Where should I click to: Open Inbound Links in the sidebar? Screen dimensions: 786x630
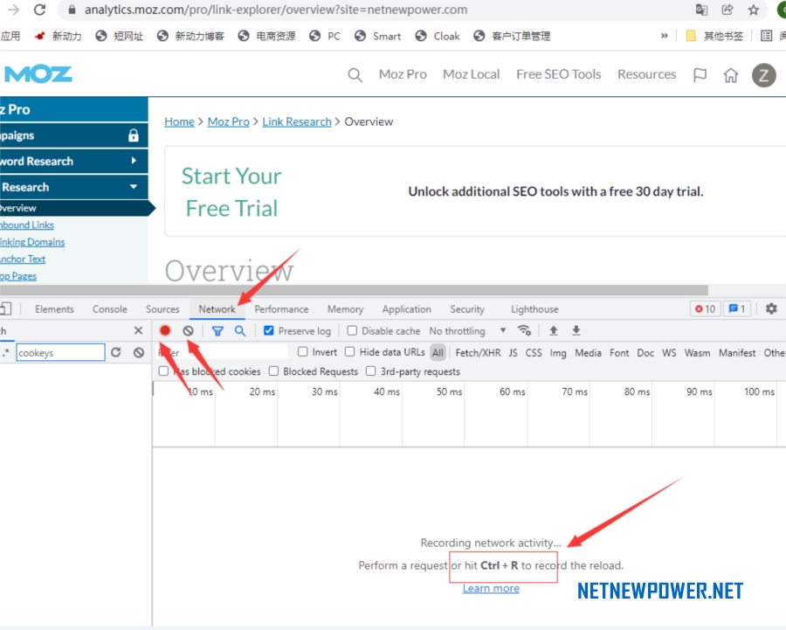point(27,225)
